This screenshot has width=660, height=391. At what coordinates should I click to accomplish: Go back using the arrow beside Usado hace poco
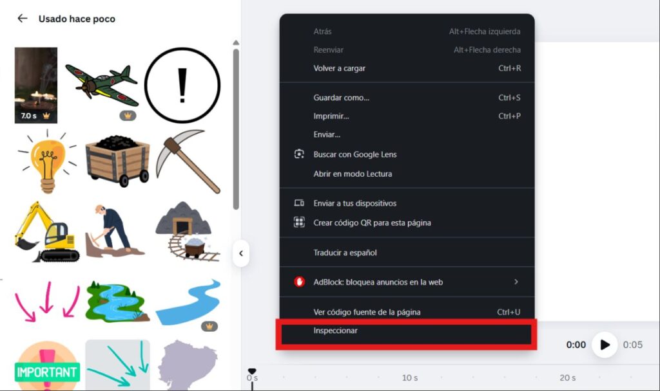(x=23, y=19)
